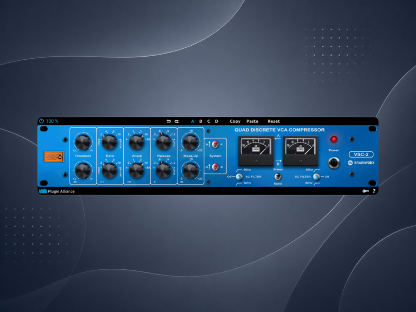Click the 100 % scale value

click(52, 121)
